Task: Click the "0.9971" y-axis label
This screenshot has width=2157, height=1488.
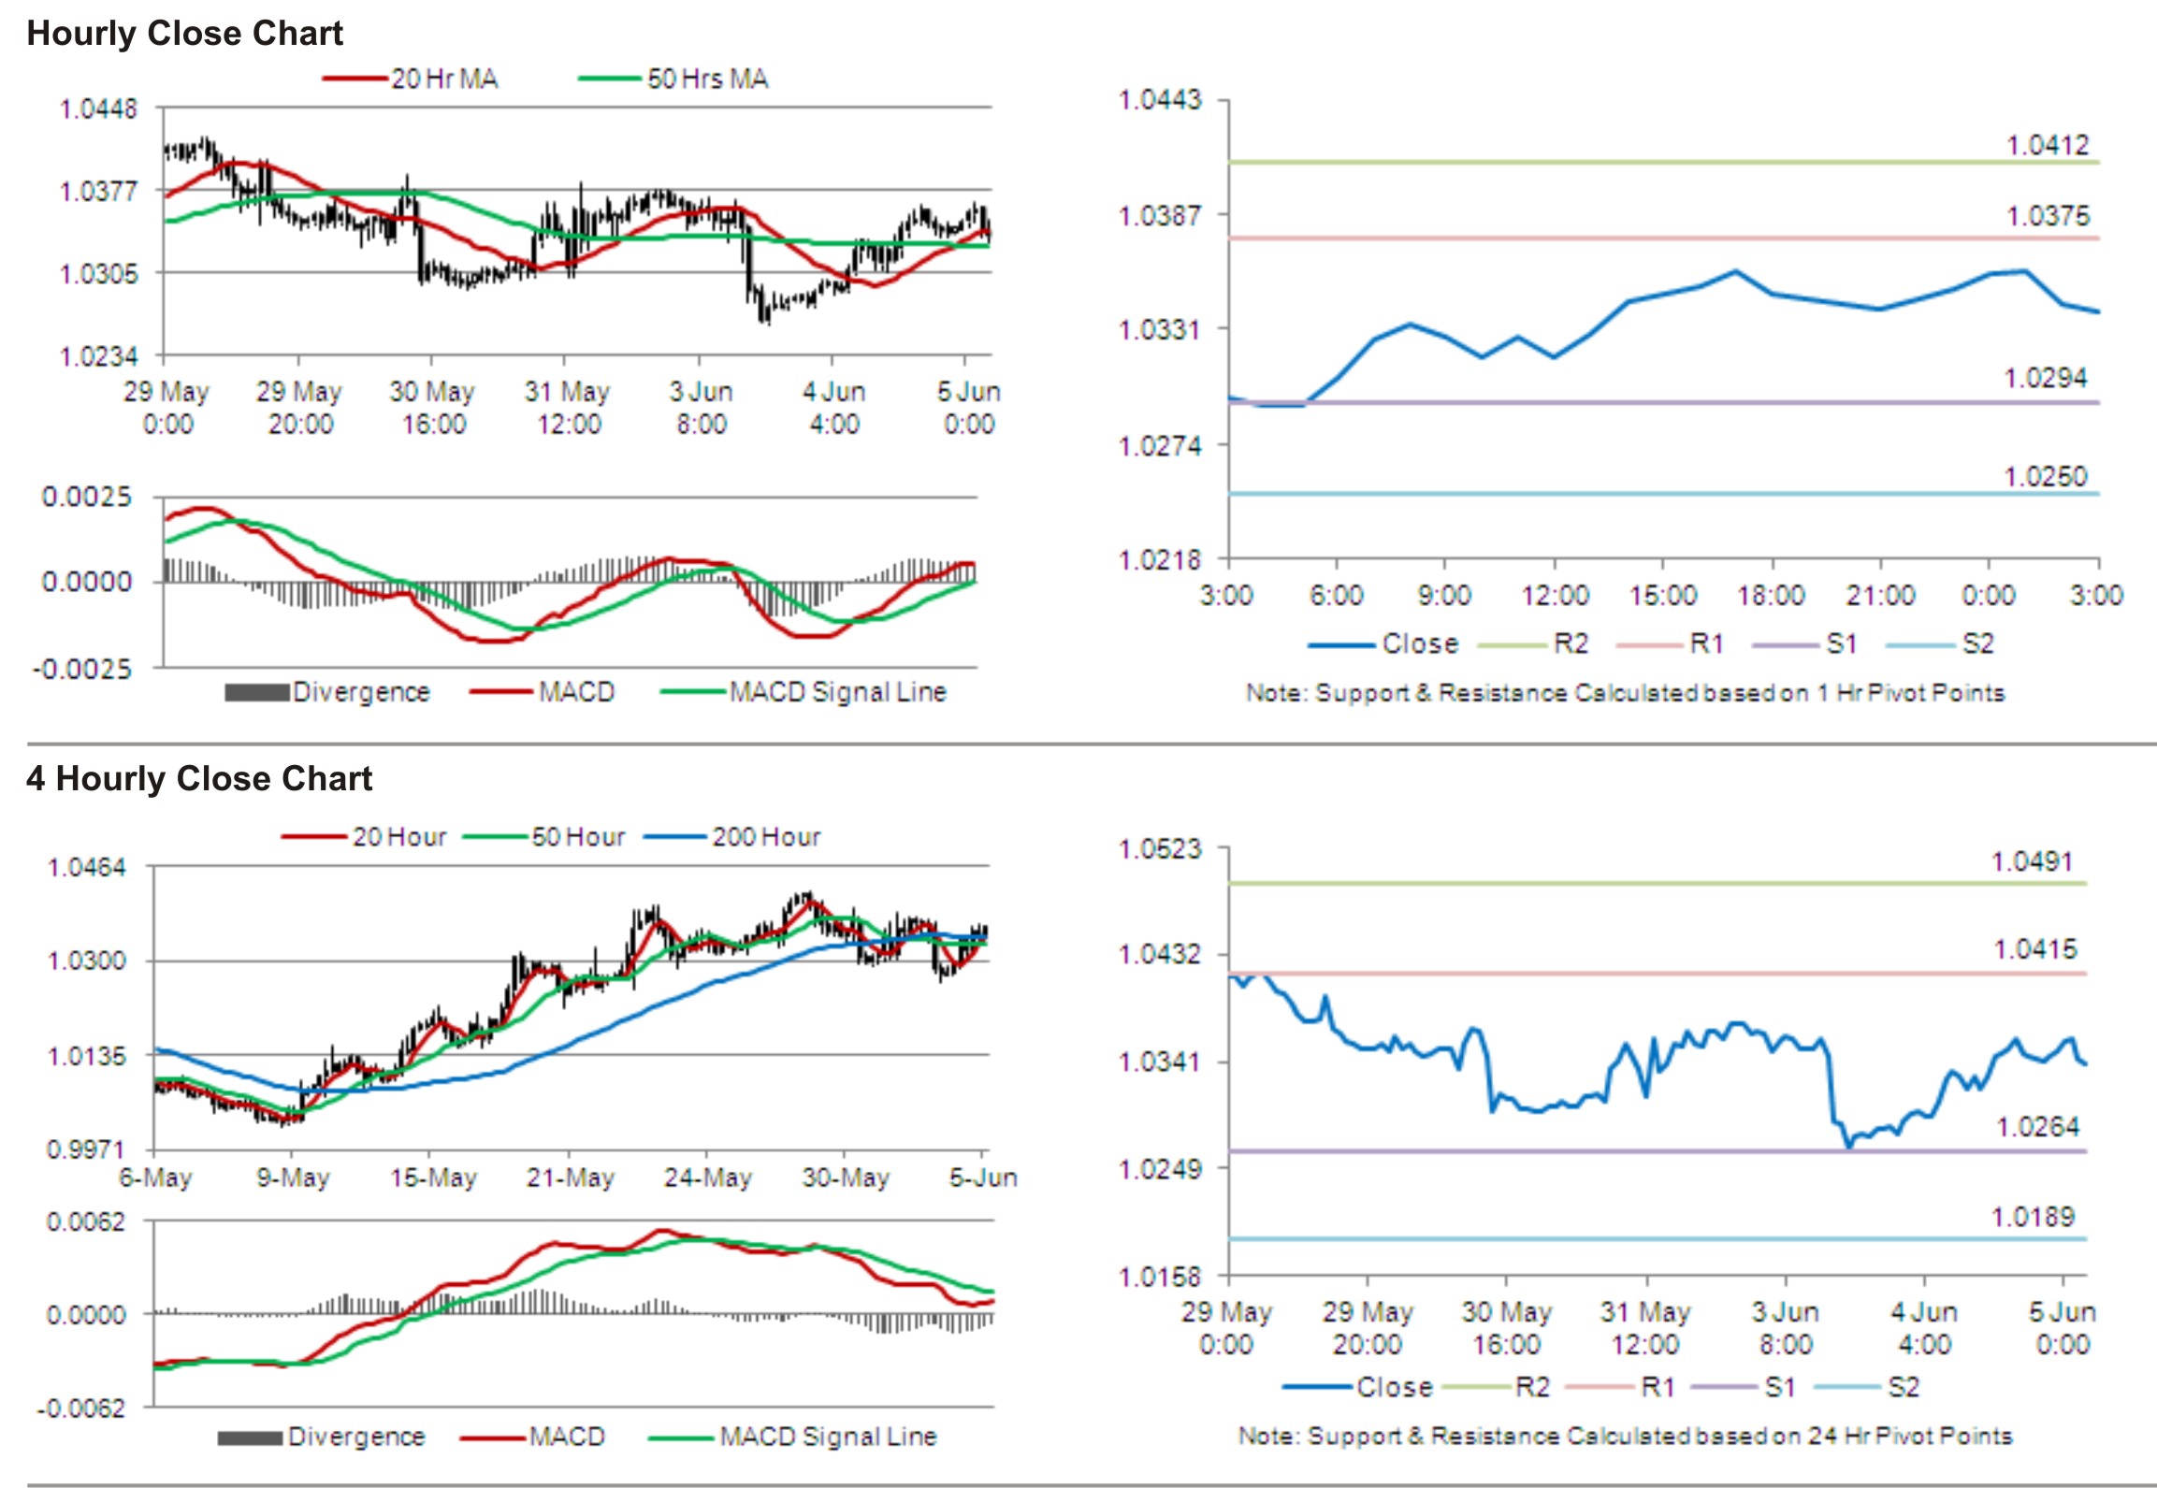Action: tap(86, 1149)
